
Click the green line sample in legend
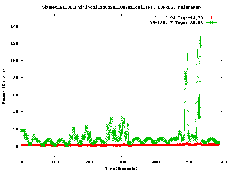click(x=212, y=22)
